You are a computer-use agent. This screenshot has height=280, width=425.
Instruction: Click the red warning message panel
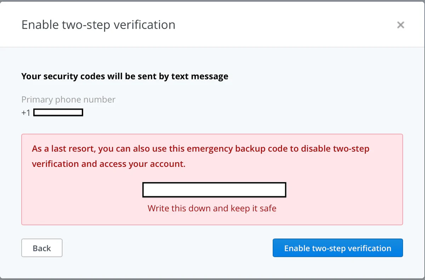tap(212, 179)
